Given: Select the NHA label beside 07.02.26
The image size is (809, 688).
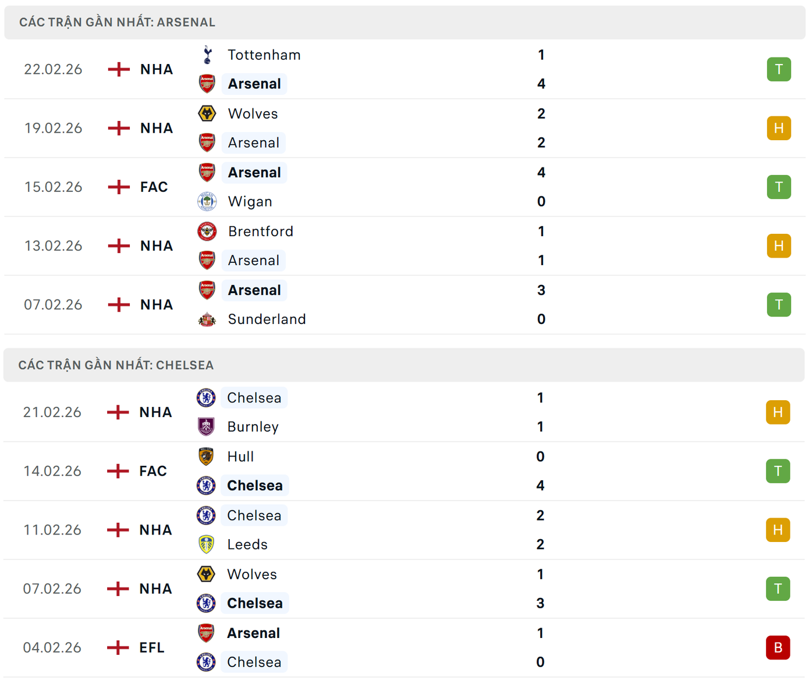Looking at the screenshot, I should pyautogui.click(x=155, y=304).
